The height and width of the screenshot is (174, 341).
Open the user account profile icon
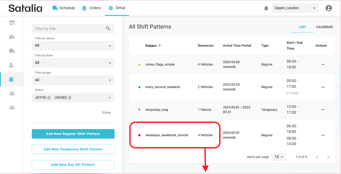click(x=328, y=8)
